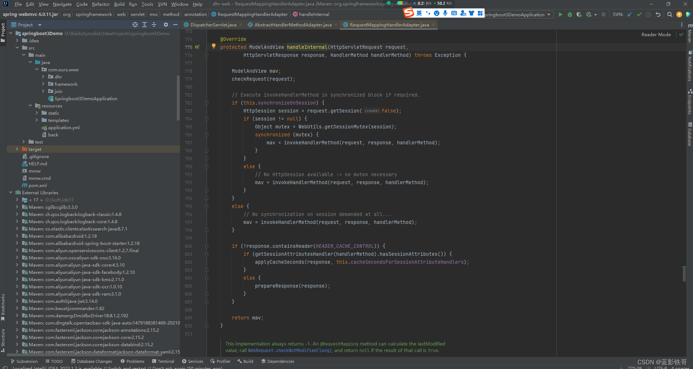
Task: Open the Dependencies tool window
Action: pos(278,361)
